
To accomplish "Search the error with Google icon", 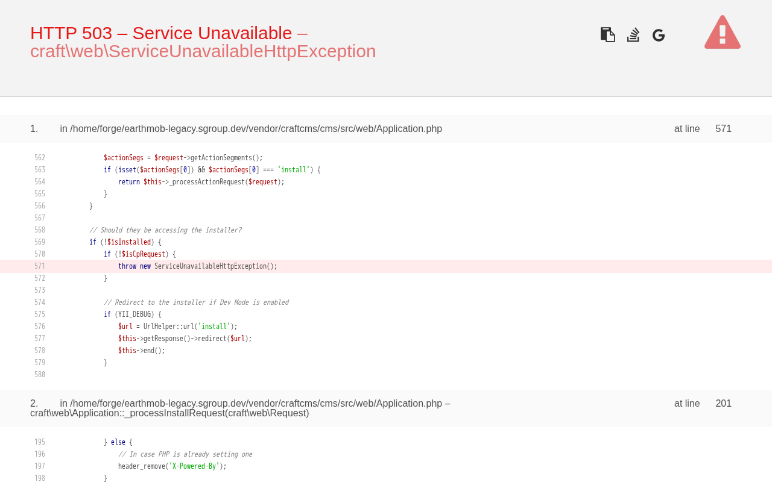I will [x=659, y=36].
